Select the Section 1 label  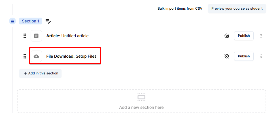tap(31, 21)
